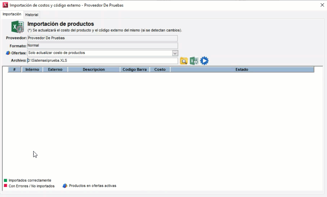This screenshot has height=197, width=327.
Task: Click the red X application icon in title bar
Action: 5,5
